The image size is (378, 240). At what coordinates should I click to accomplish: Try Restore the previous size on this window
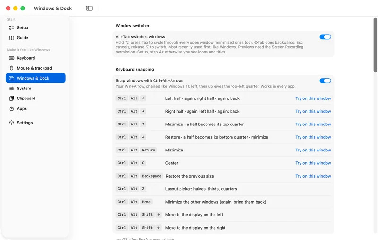point(313,176)
